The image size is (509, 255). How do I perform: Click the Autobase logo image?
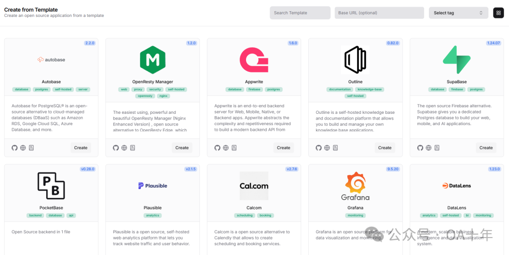[x=51, y=60]
